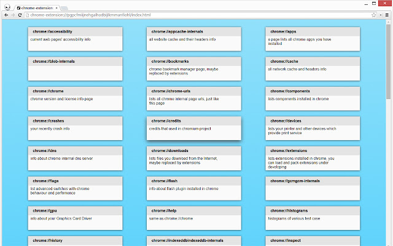Open the chrome://crashes card
393x246 pixels.
(75, 129)
